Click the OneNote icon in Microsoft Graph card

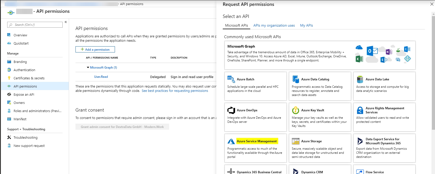coord(389,52)
